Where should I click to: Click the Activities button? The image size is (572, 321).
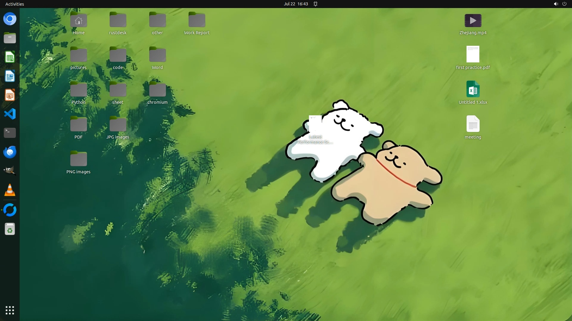tap(15, 4)
